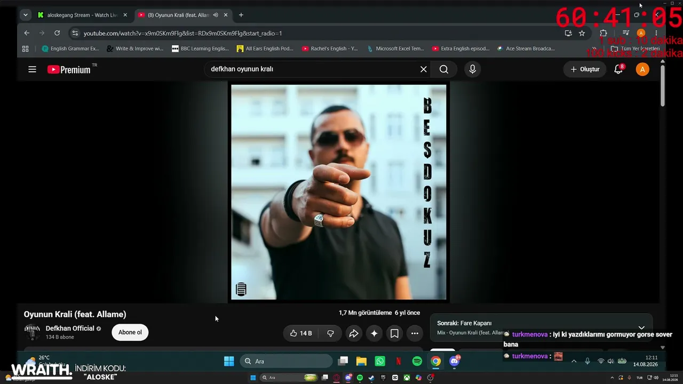683x384 pixels.
Task: Open Ace Stream Broadcast bookmark
Action: coord(526,49)
